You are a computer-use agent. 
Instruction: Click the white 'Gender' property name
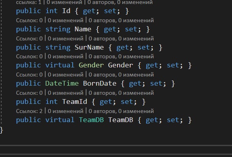click(x=121, y=65)
